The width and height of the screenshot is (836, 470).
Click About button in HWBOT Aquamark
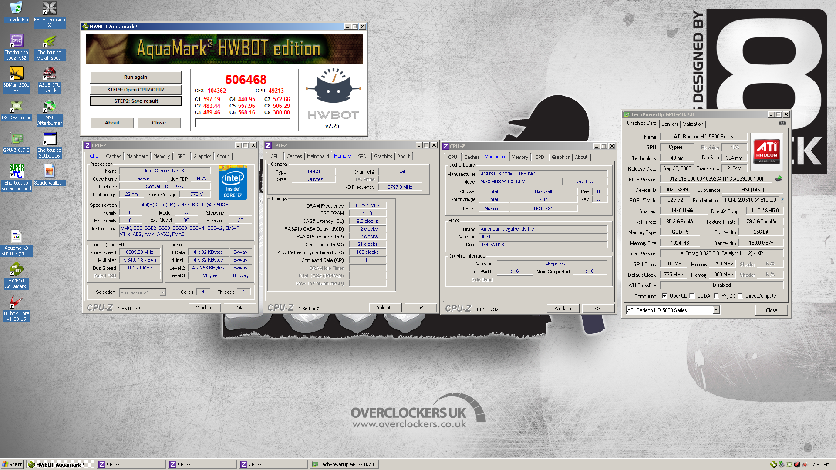pyautogui.click(x=112, y=123)
